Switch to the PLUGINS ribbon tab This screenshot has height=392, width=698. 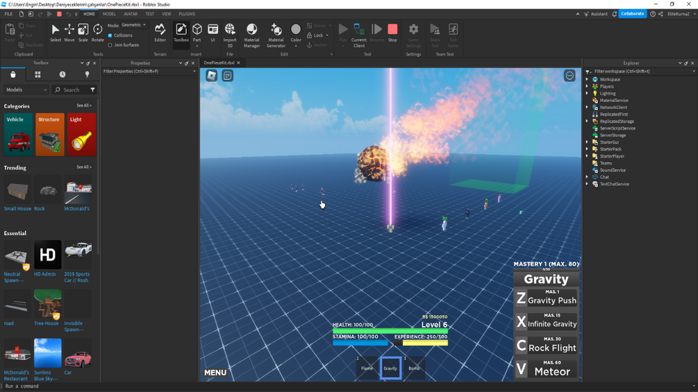point(187,14)
